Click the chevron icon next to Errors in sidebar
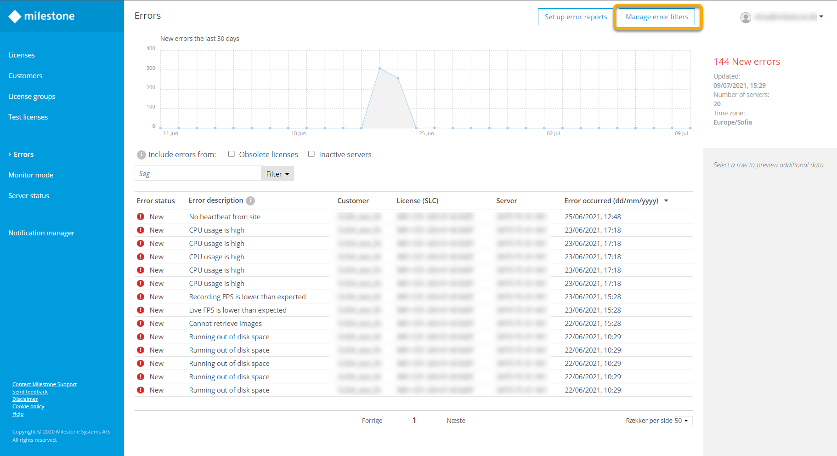 (x=10, y=154)
